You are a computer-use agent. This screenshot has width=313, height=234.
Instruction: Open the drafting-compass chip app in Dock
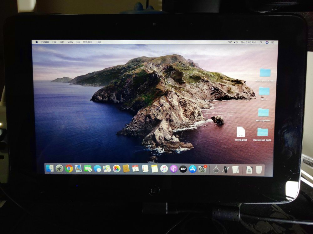(216, 169)
